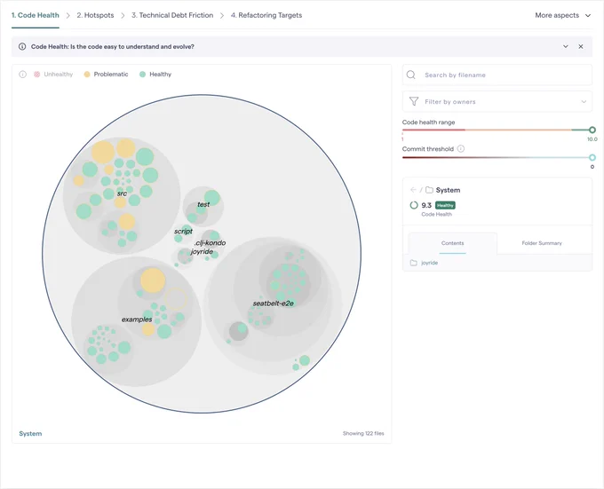Click the test folder label in the map
This screenshot has height=489, width=604.
[203, 204]
